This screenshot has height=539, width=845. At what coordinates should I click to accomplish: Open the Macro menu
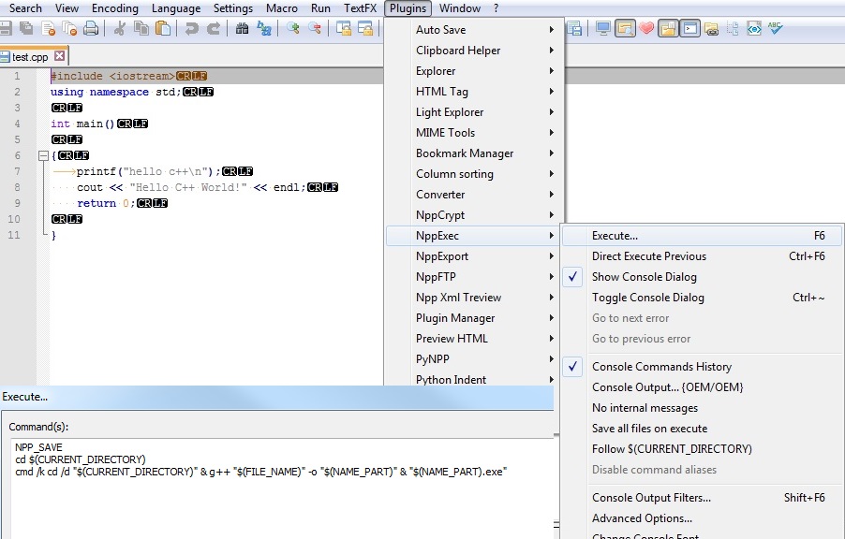click(x=282, y=8)
